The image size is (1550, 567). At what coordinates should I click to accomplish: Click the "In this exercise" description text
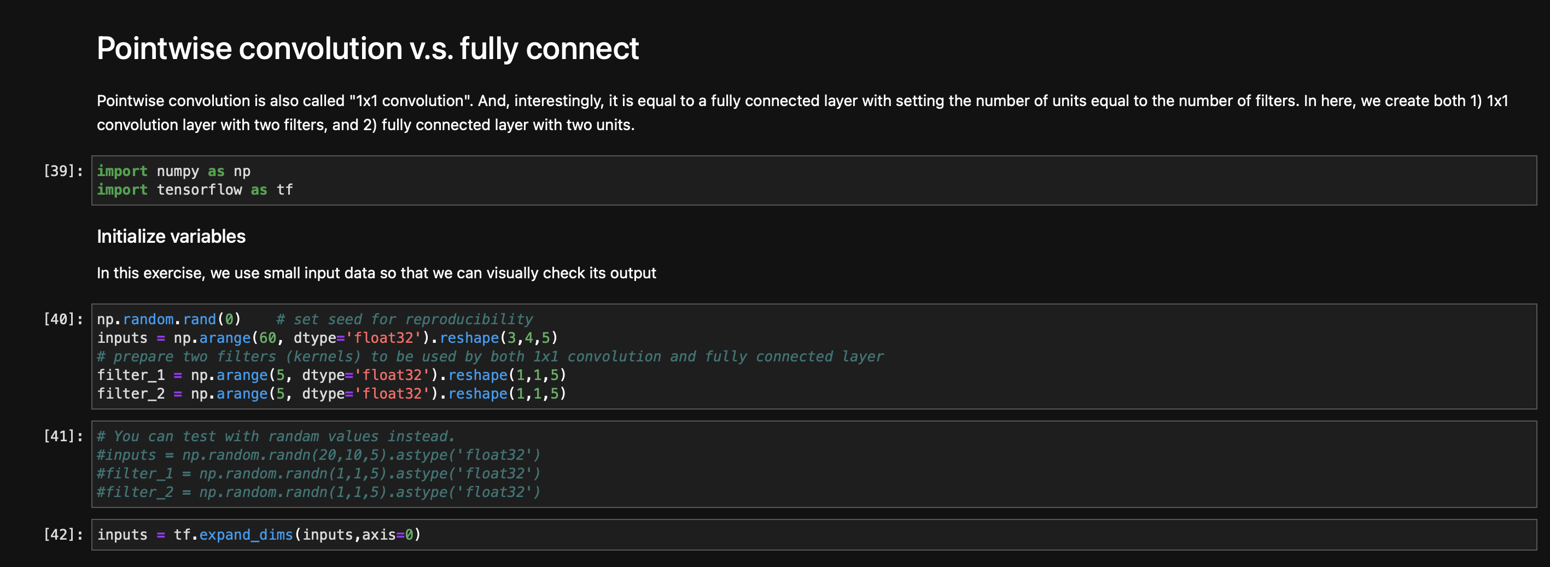(376, 273)
